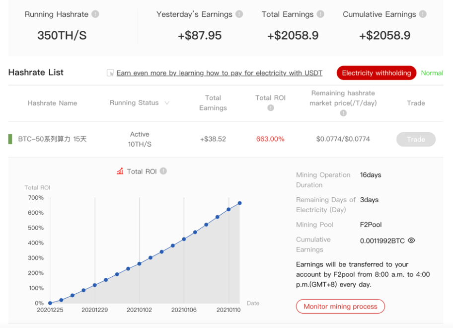Expand Running Status filter dropdown arrow
The width and height of the screenshot is (453, 328).
tap(167, 103)
